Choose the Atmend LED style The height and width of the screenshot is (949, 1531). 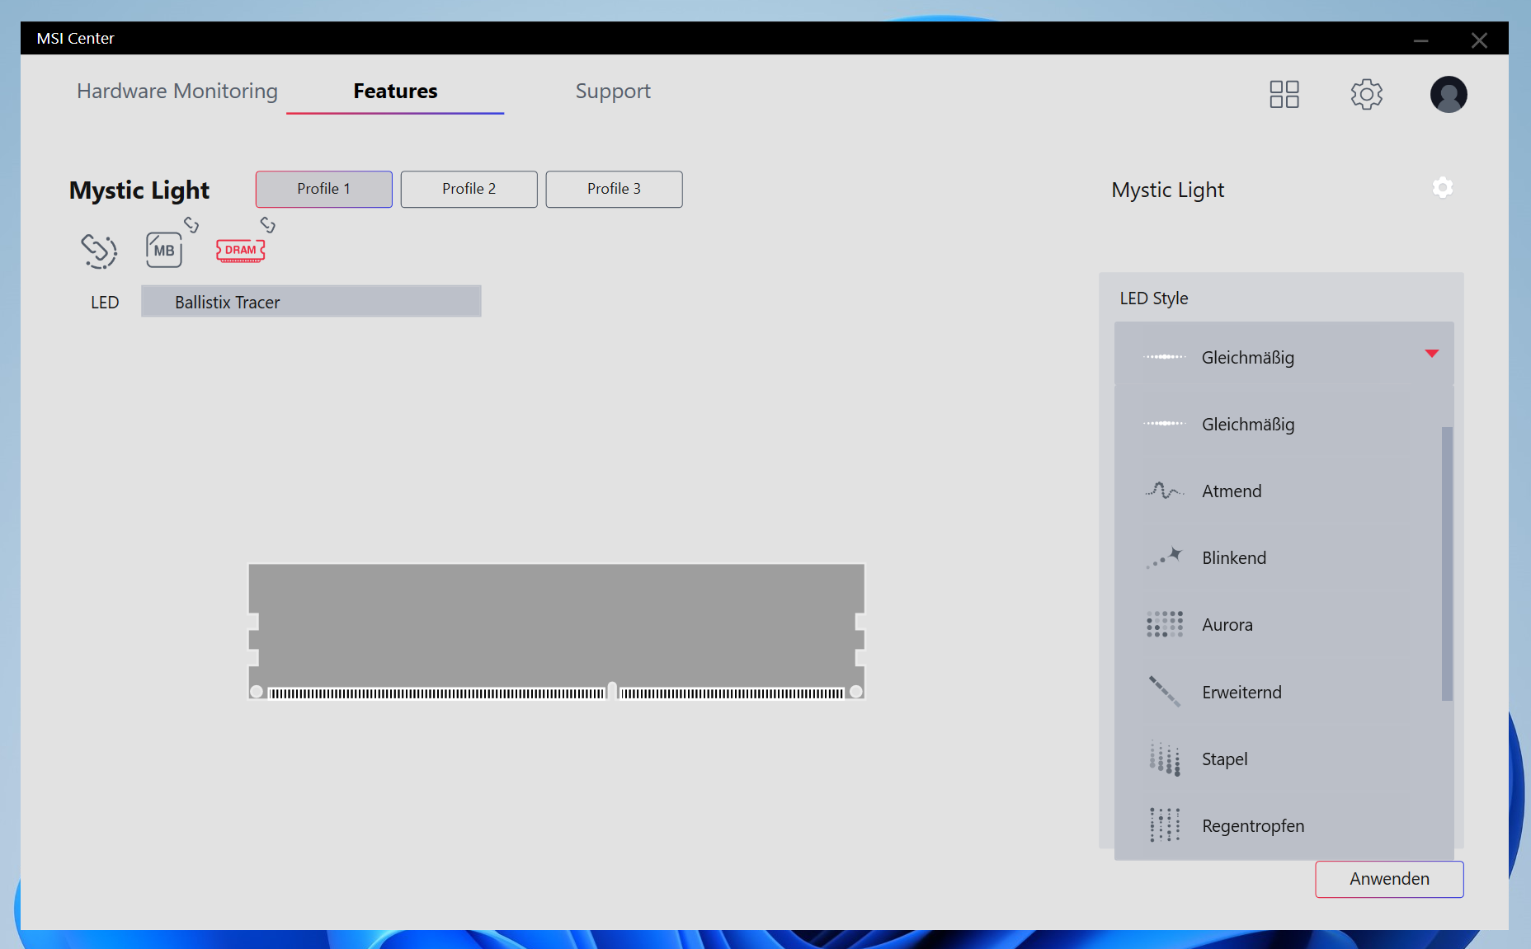coord(1278,491)
